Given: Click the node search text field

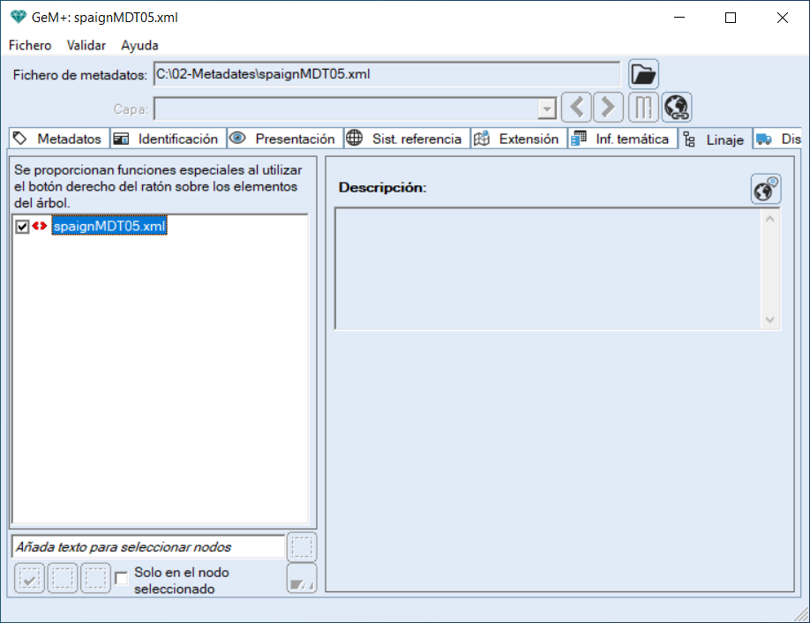Looking at the screenshot, I should pos(148,547).
